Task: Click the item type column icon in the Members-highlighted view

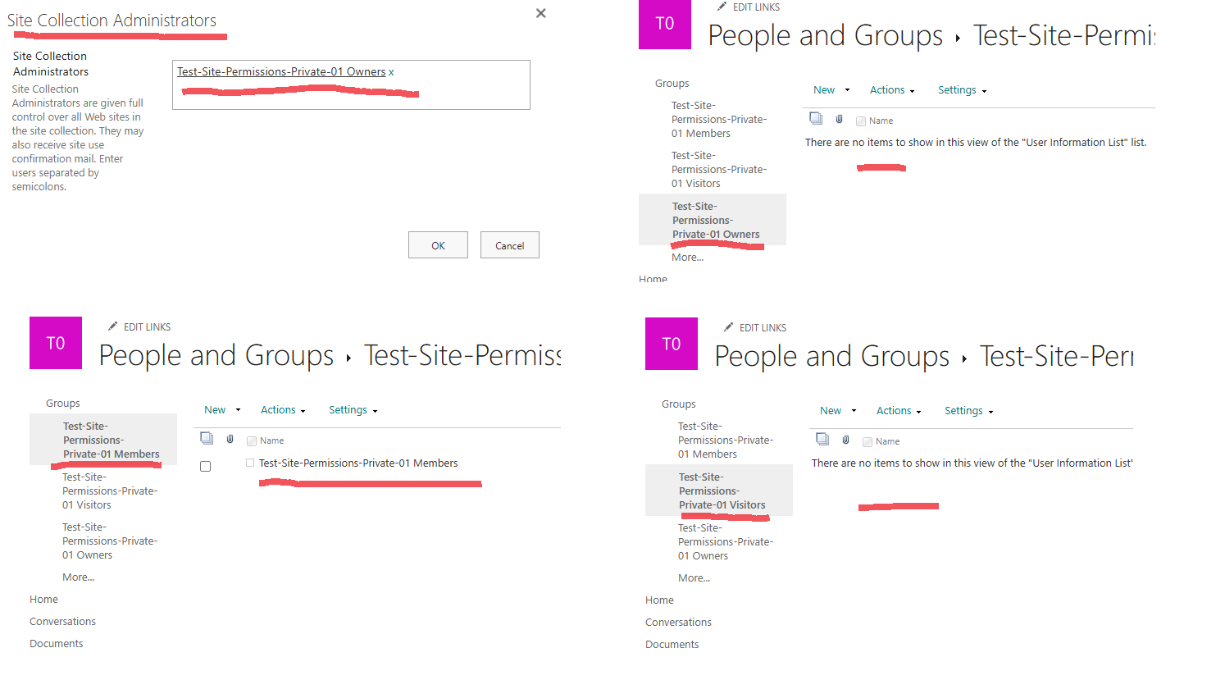Action: point(207,438)
